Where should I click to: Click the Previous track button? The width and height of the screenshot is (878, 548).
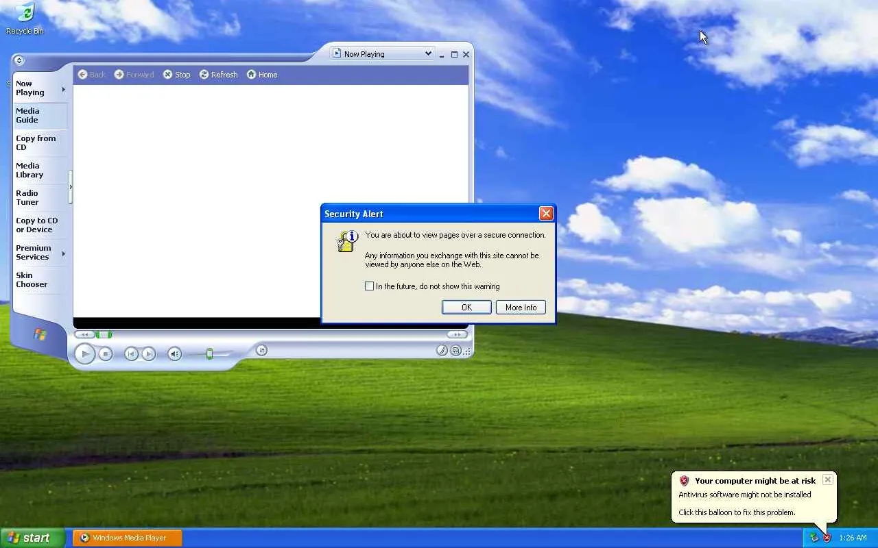point(131,353)
